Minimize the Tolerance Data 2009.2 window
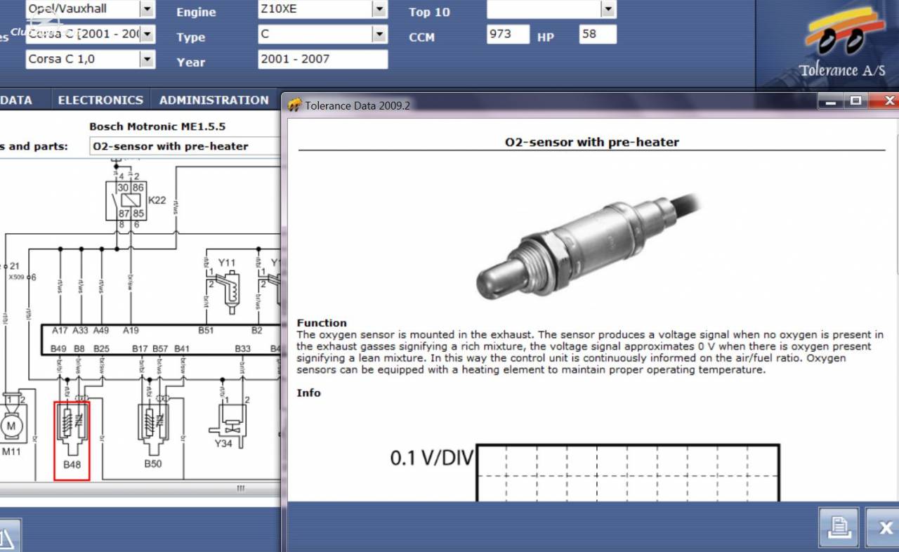Screen dimensions: 899x552 [832, 101]
